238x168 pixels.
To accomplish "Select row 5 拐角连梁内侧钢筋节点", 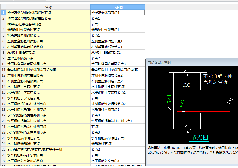I will click(x=48, y=36).
